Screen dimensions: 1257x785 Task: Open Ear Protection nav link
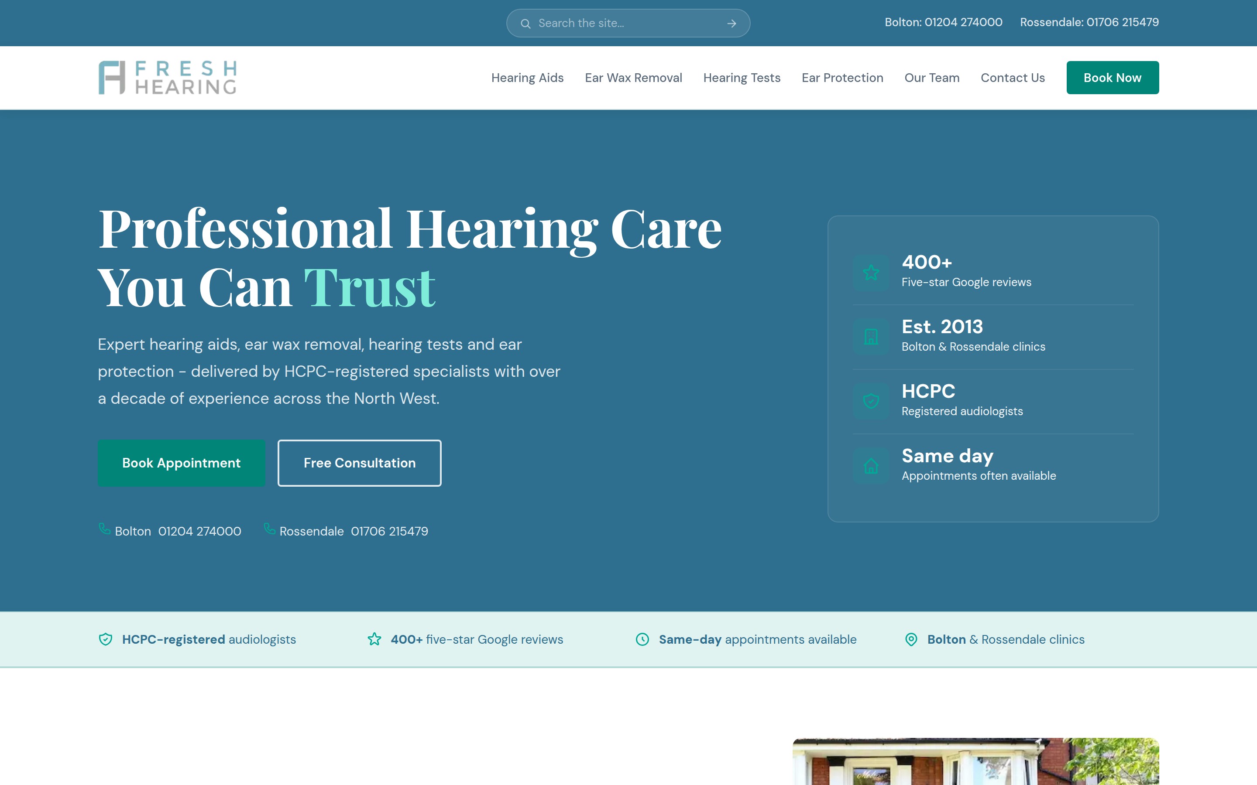coord(842,78)
